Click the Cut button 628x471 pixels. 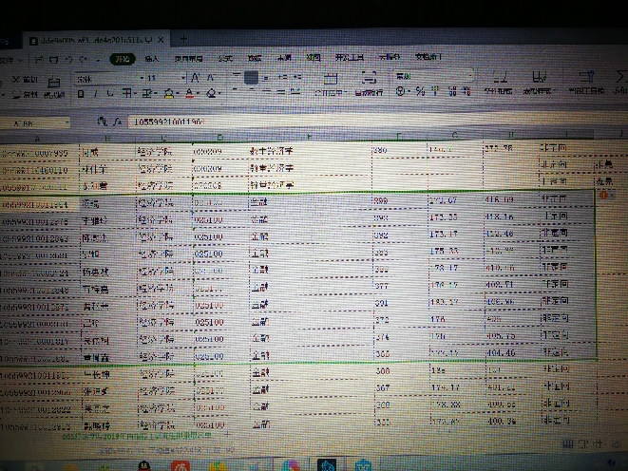[x=25, y=79]
